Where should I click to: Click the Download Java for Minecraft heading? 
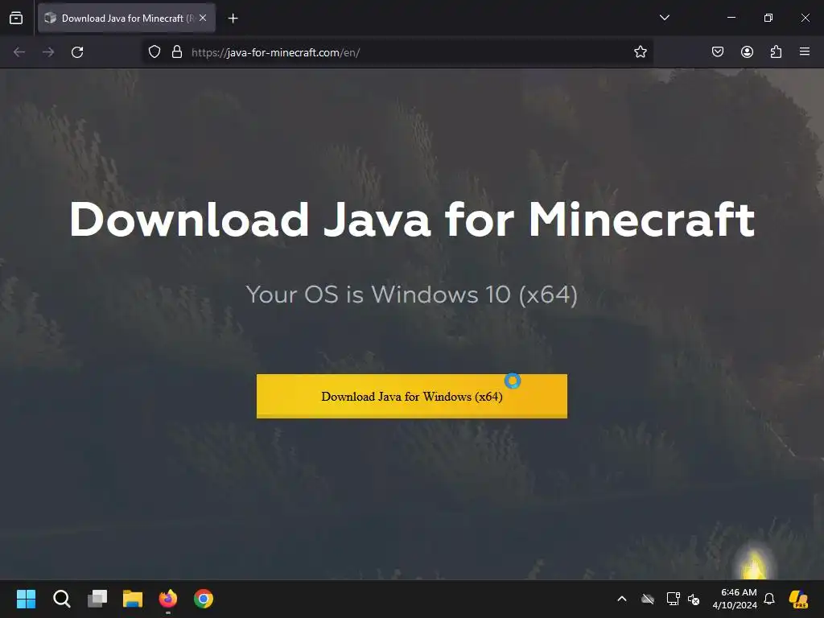[x=412, y=220]
